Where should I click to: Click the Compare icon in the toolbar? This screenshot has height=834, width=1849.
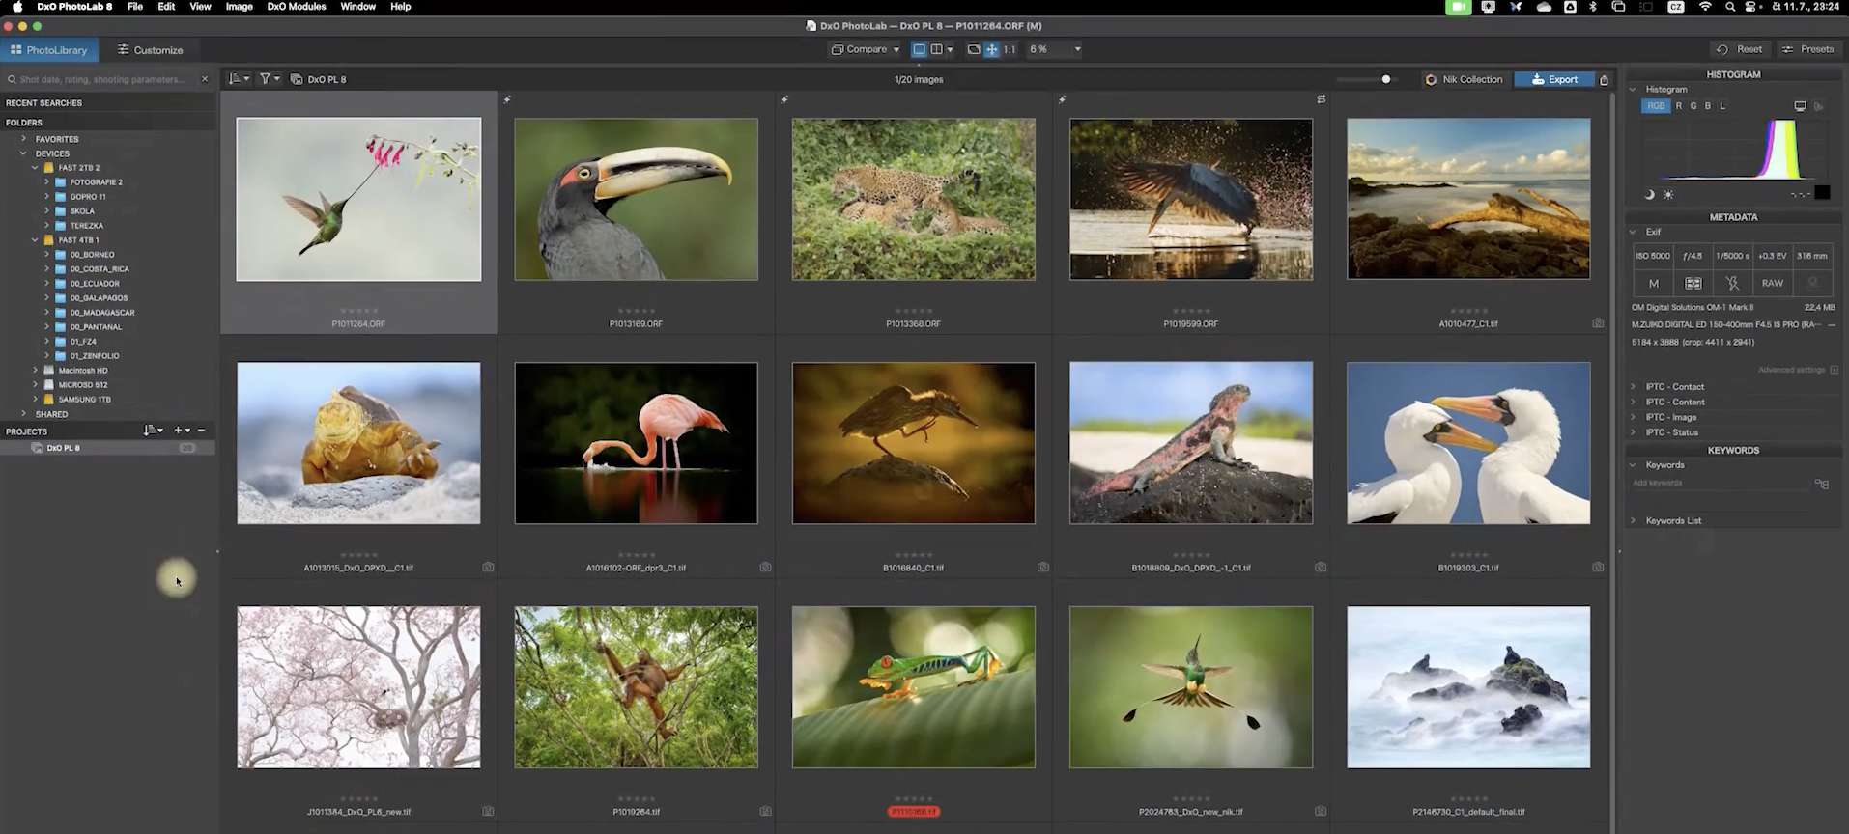pyautogui.click(x=837, y=49)
